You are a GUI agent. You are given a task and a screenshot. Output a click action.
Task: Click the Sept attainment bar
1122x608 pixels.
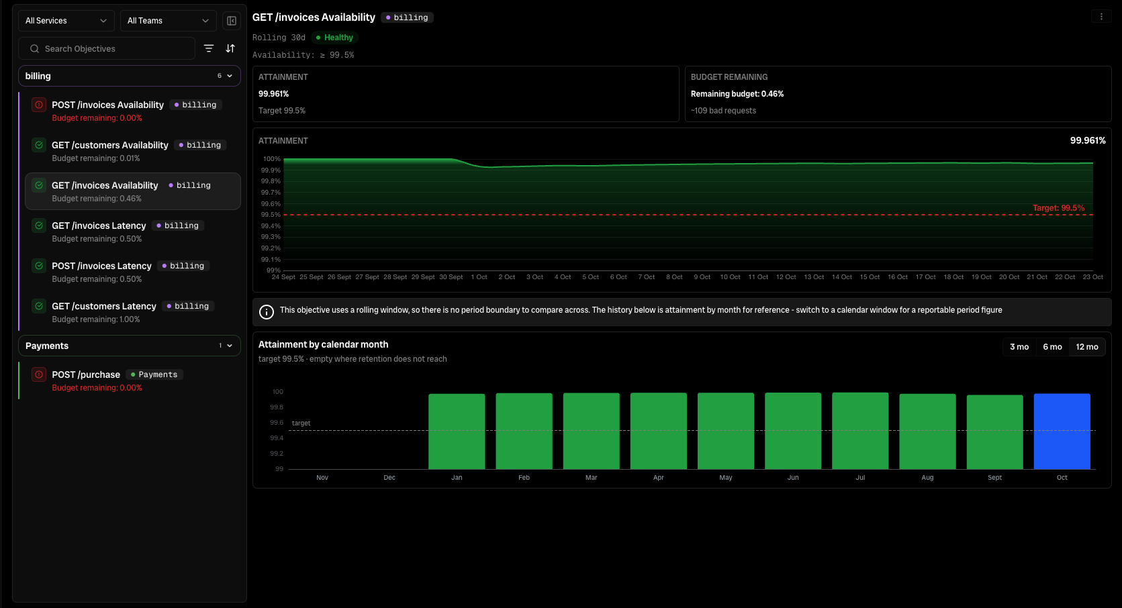(x=995, y=432)
